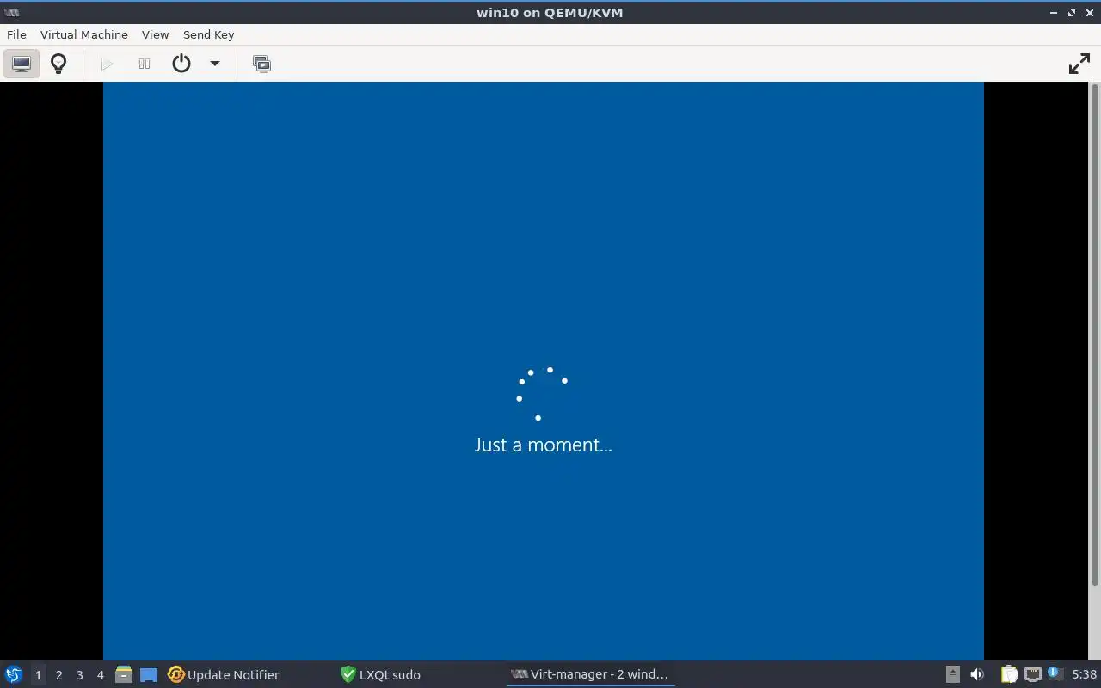1101x688 pixels.
Task: Maximize the win10 QEMU/KVM window
Action: (x=1072, y=13)
